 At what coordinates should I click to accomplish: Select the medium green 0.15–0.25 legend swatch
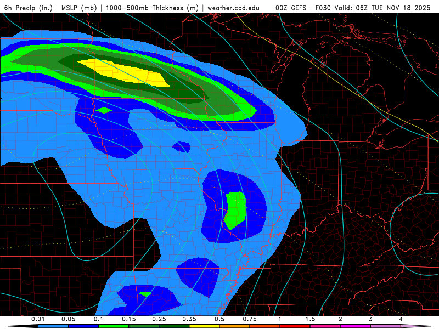click(x=144, y=326)
